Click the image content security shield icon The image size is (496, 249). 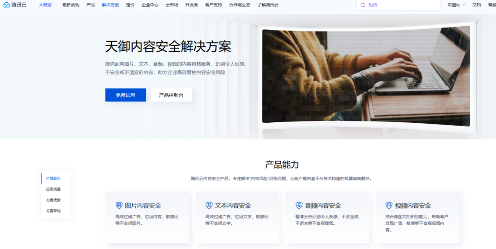[119, 205]
